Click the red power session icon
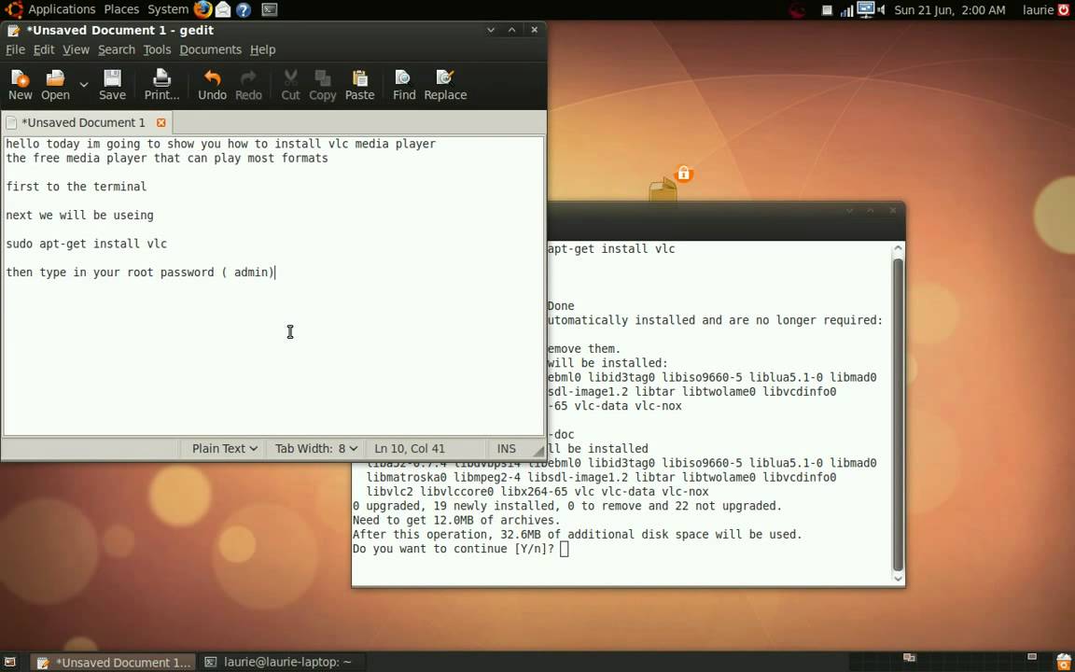Image resolution: width=1075 pixels, height=672 pixels. [1065, 9]
